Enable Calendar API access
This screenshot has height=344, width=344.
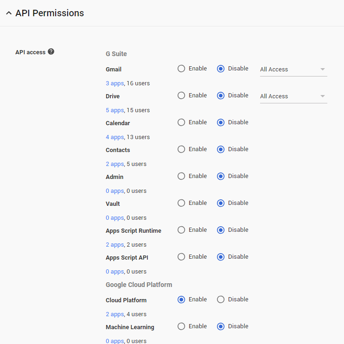pos(181,122)
